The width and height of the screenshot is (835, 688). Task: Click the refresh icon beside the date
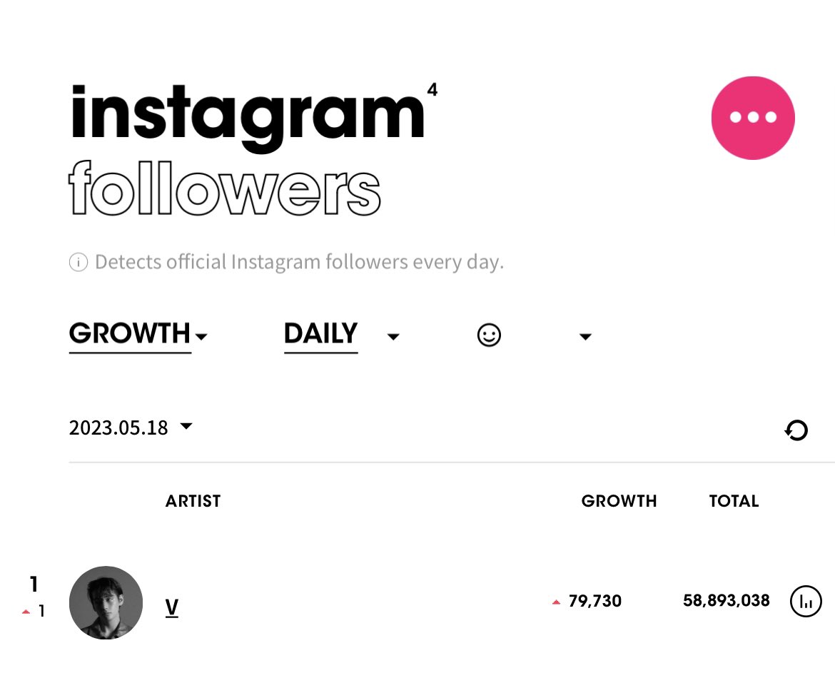coord(796,430)
